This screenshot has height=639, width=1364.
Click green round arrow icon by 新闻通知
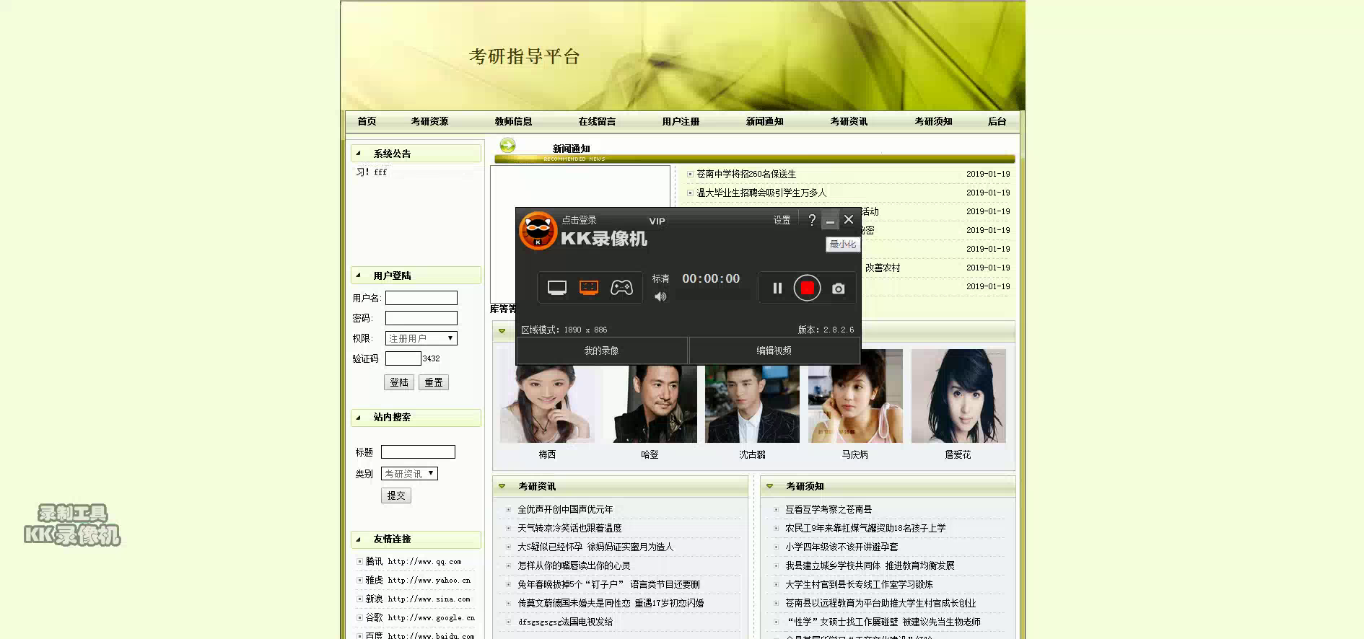tap(507, 145)
